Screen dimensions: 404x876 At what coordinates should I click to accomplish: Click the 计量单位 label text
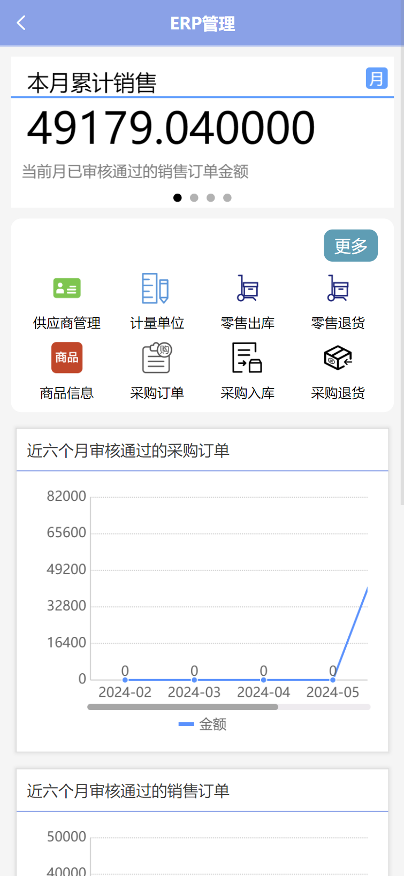pyautogui.click(x=157, y=323)
